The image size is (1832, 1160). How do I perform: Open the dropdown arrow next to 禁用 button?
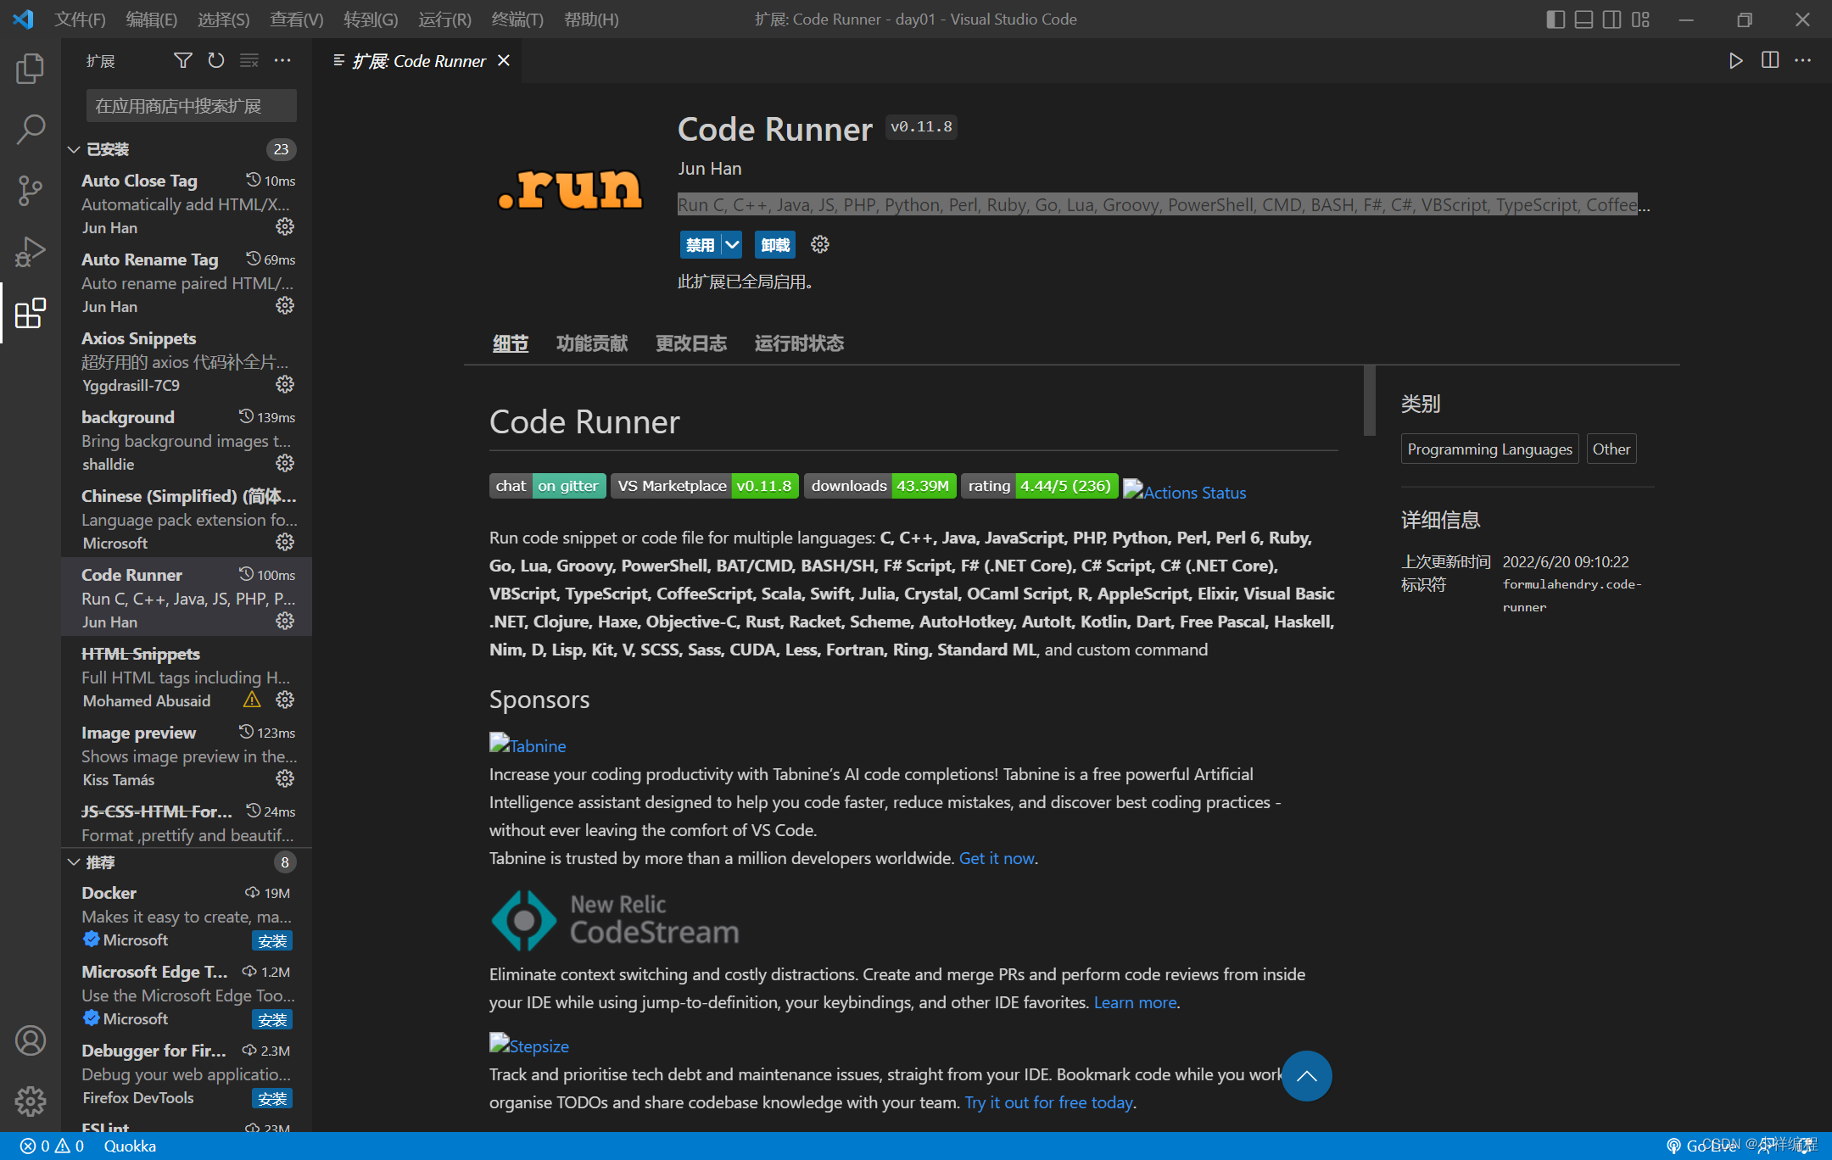pyautogui.click(x=731, y=244)
